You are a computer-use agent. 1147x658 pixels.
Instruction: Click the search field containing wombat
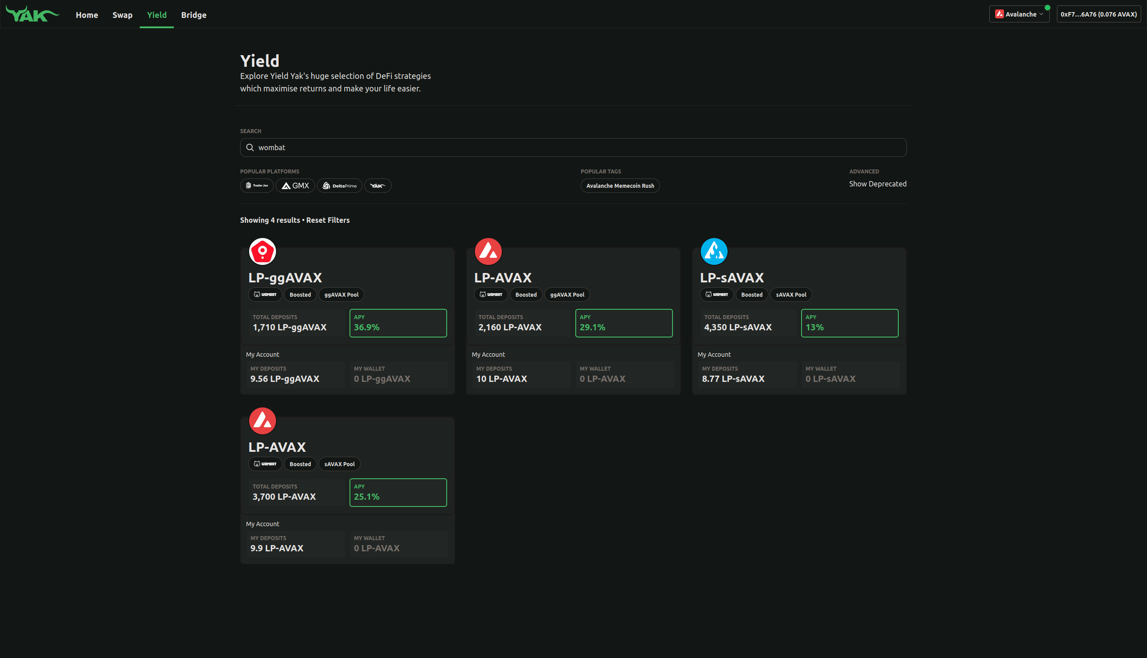tap(573, 147)
